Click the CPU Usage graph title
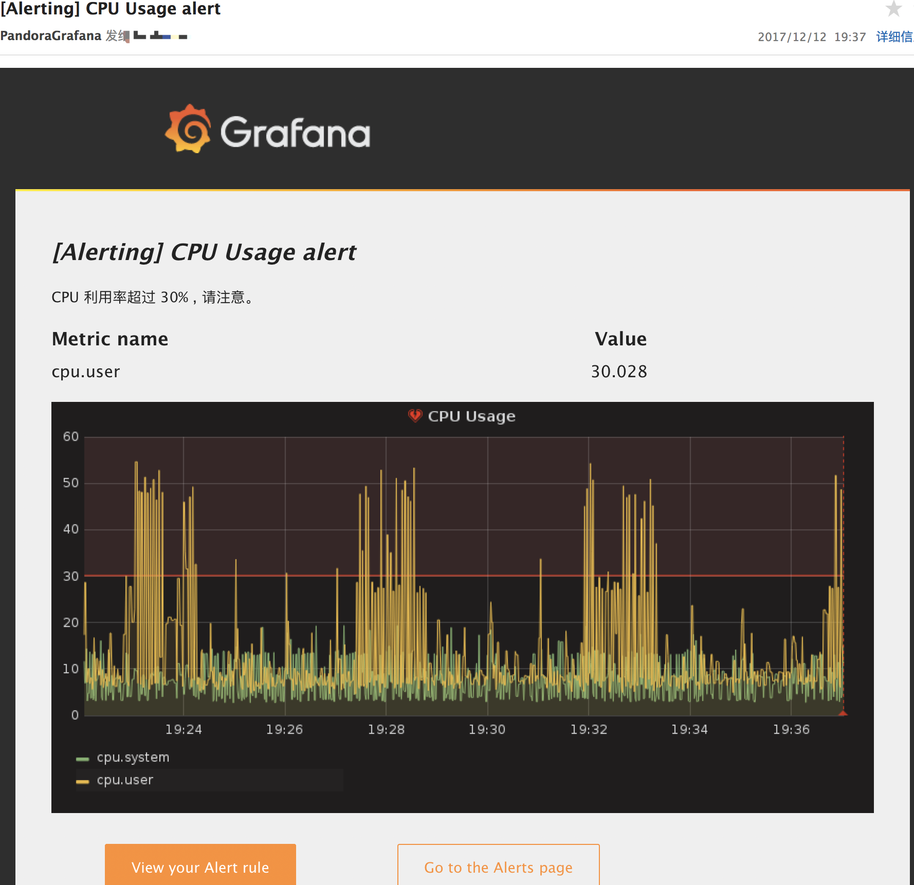This screenshot has width=914, height=885. 471,416
